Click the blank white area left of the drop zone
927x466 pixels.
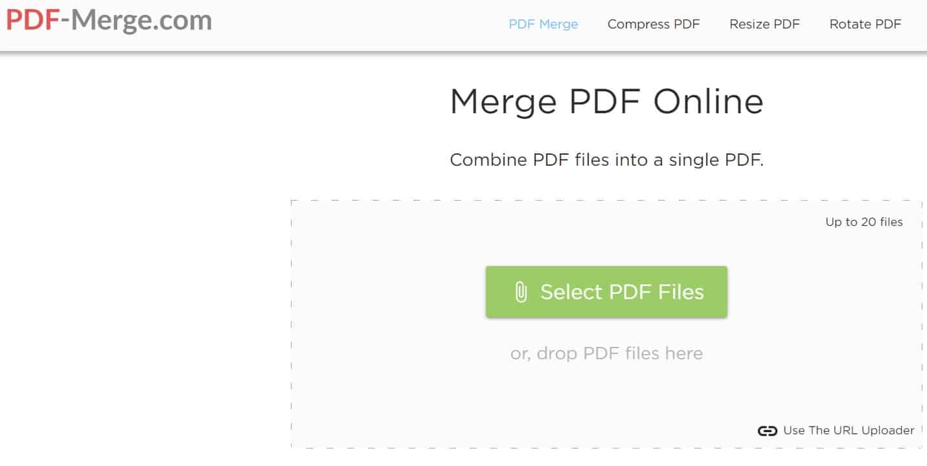pyautogui.click(x=143, y=291)
